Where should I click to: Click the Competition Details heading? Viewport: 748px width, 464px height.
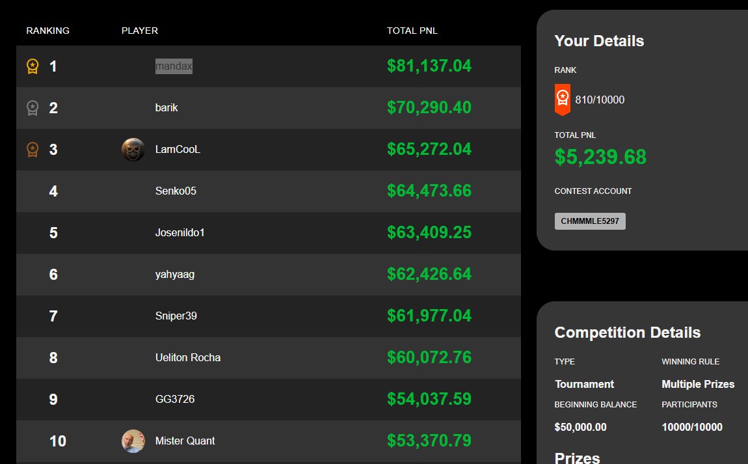click(x=627, y=333)
